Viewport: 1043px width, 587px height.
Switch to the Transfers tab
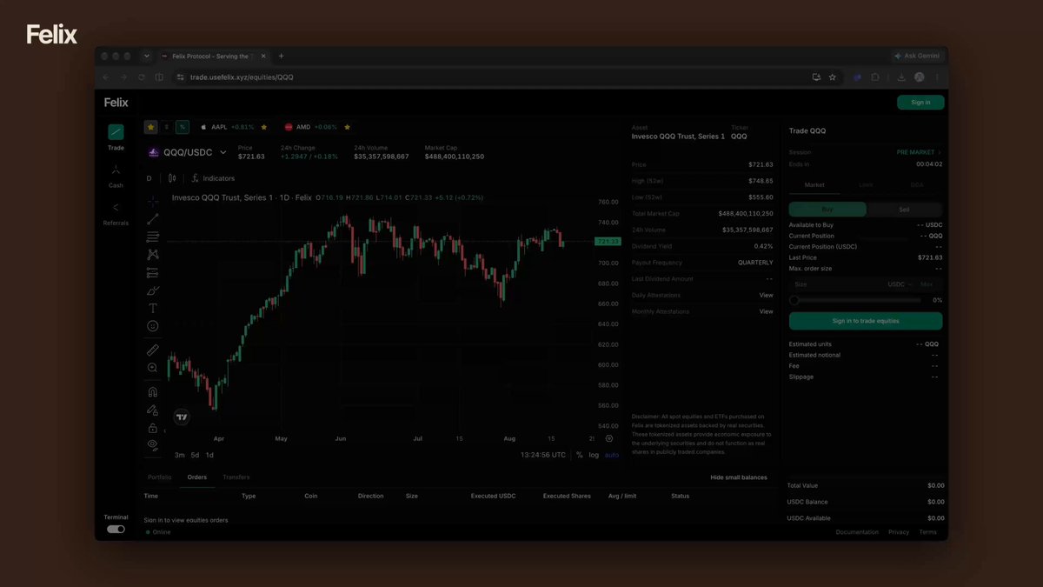click(236, 477)
